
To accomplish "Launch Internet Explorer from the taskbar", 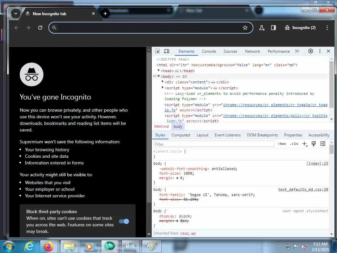I will (29, 246).
